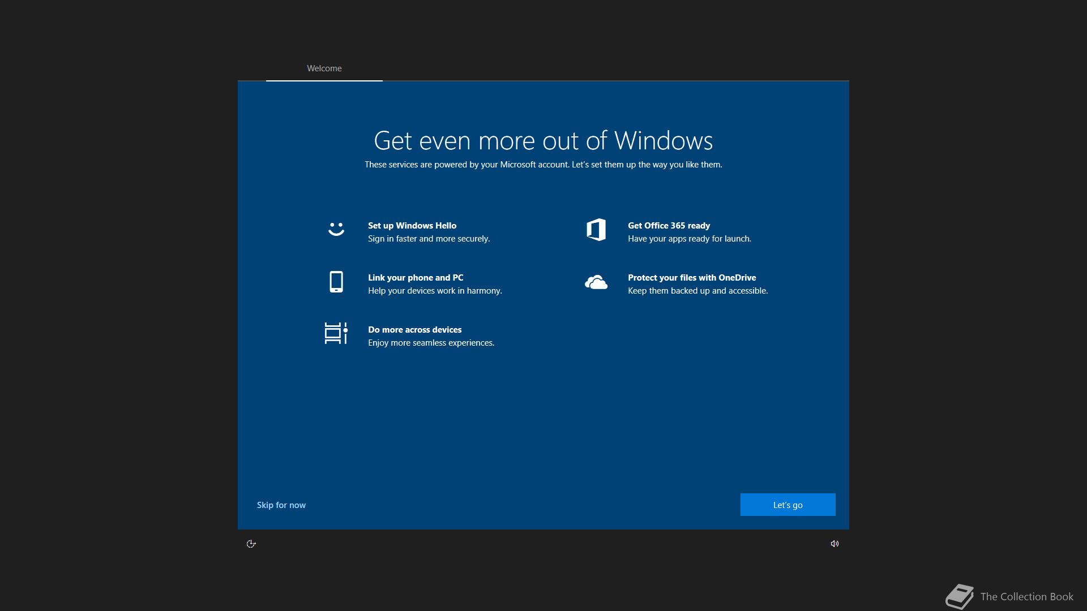
Task: Click the Windows Hello smiley face icon
Action: click(x=336, y=229)
